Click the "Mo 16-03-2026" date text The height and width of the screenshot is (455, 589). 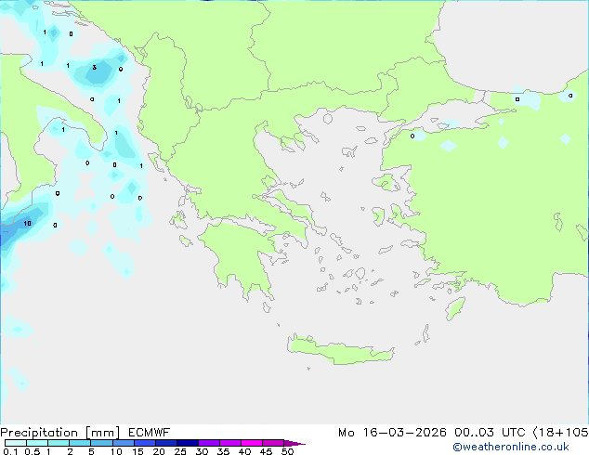click(392, 433)
